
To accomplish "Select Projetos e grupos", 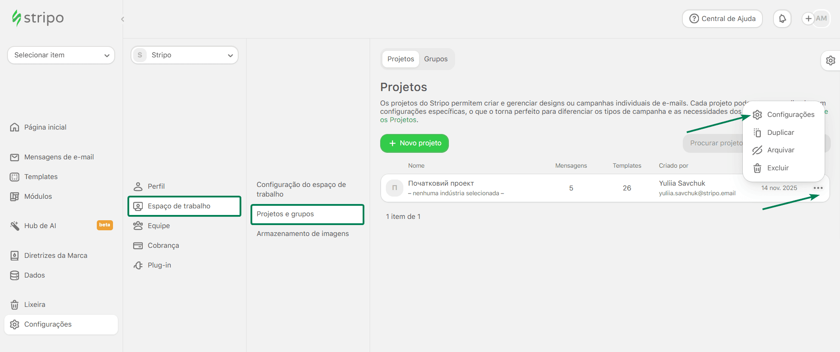I will pos(307,215).
